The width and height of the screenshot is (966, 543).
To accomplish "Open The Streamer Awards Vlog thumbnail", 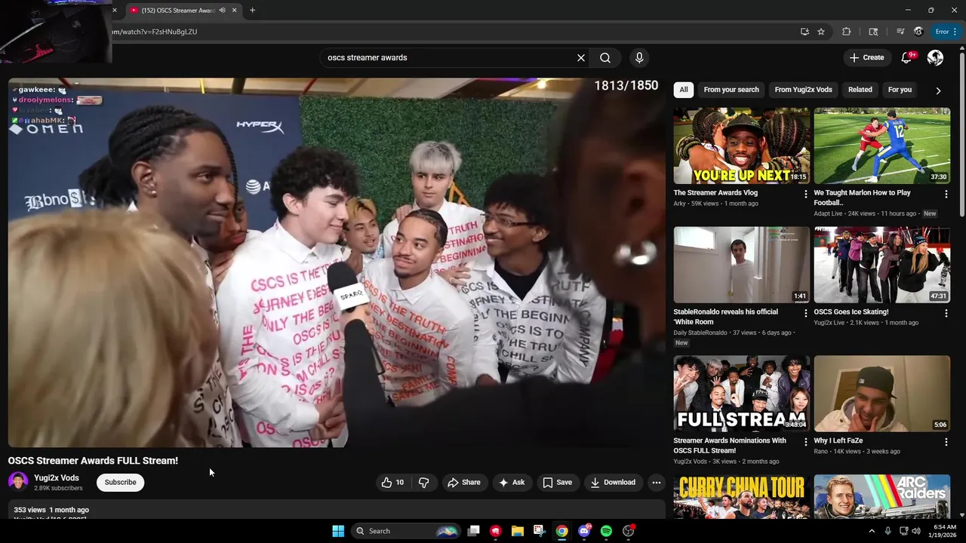I will (x=742, y=146).
